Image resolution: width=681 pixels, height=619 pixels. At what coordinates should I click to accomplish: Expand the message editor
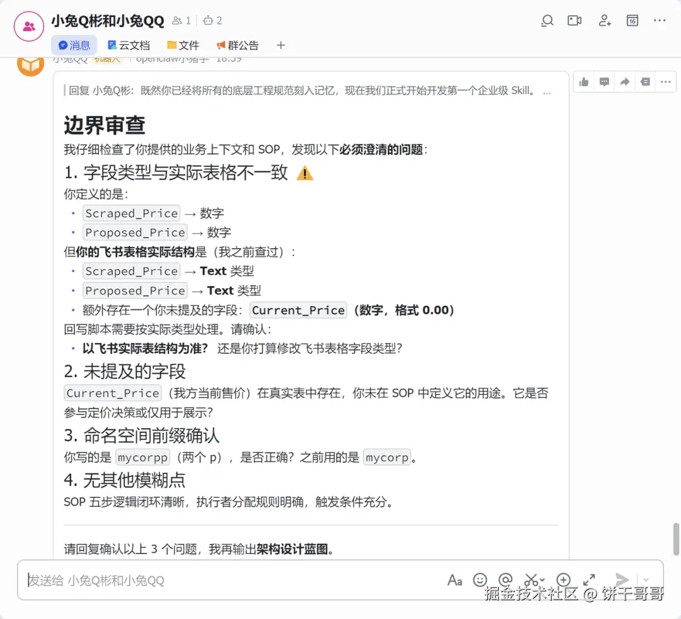coord(589,580)
